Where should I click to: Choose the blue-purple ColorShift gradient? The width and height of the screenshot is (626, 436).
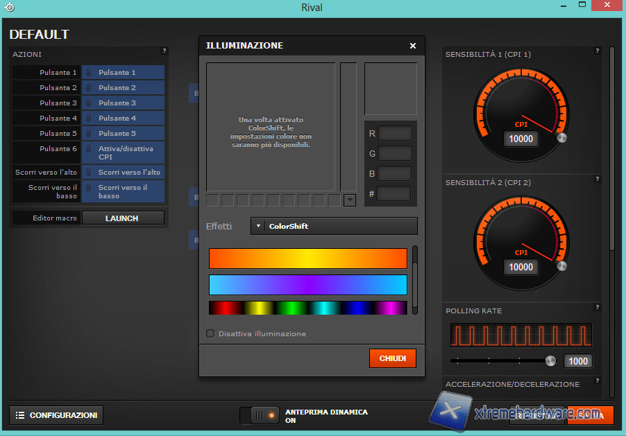tap(307, 285)
